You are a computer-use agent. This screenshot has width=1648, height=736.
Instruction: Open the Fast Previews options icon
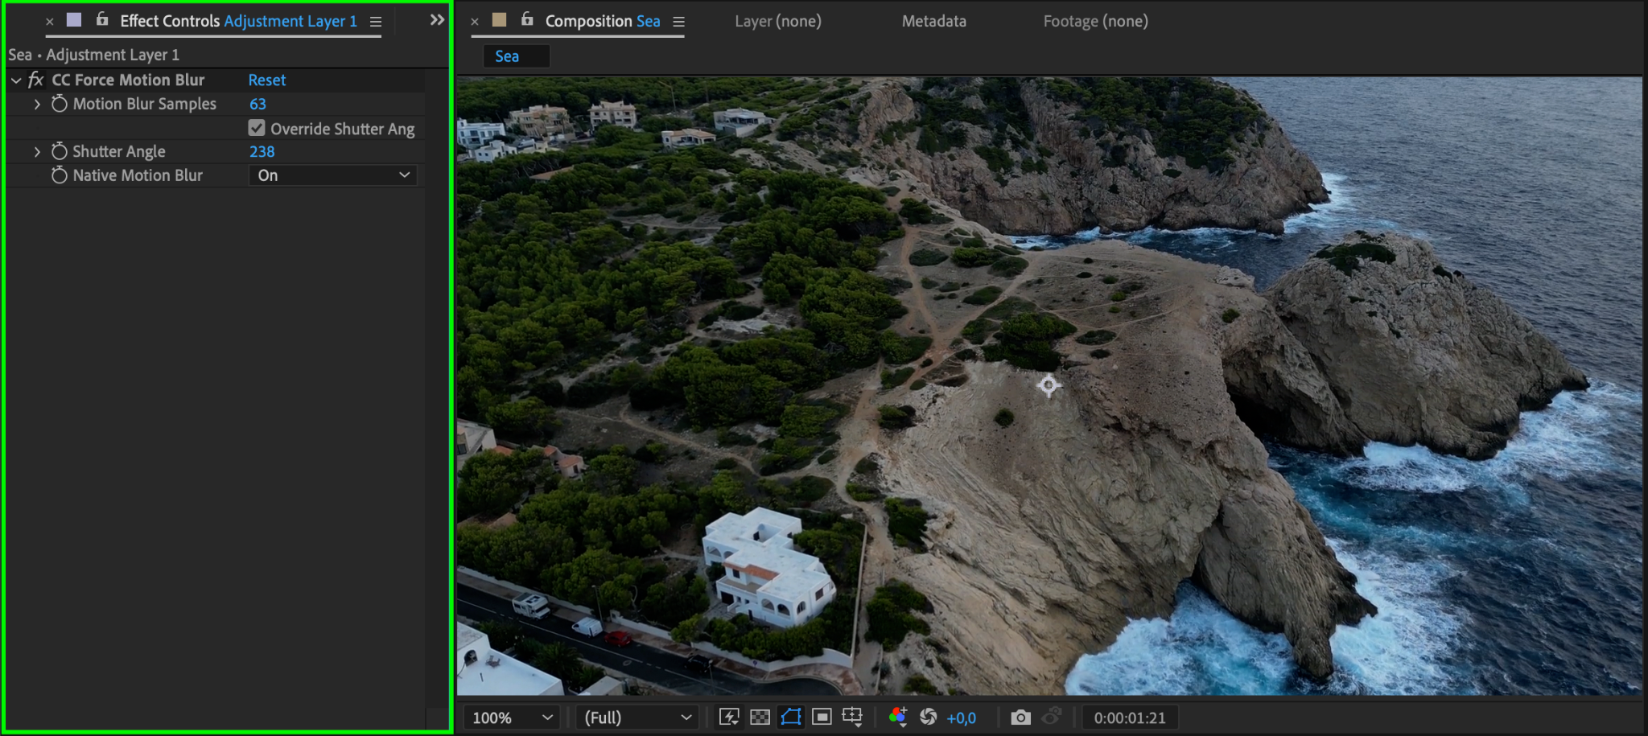point(729,717)
